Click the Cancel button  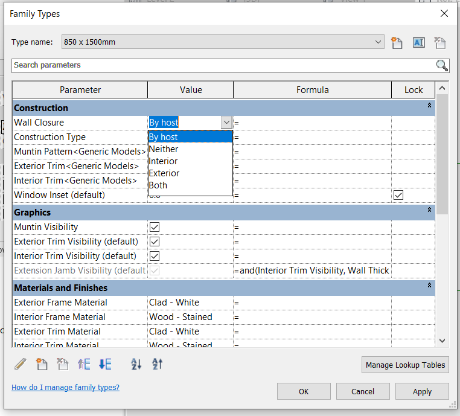coord(363,391)
